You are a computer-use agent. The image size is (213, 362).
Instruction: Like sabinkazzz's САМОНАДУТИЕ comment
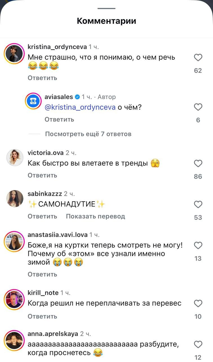[x=198, y=204]
